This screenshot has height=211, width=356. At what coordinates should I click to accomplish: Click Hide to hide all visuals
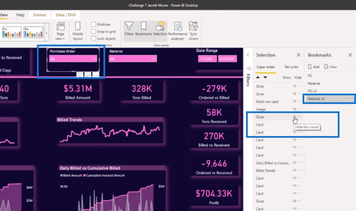click(298, 77)
